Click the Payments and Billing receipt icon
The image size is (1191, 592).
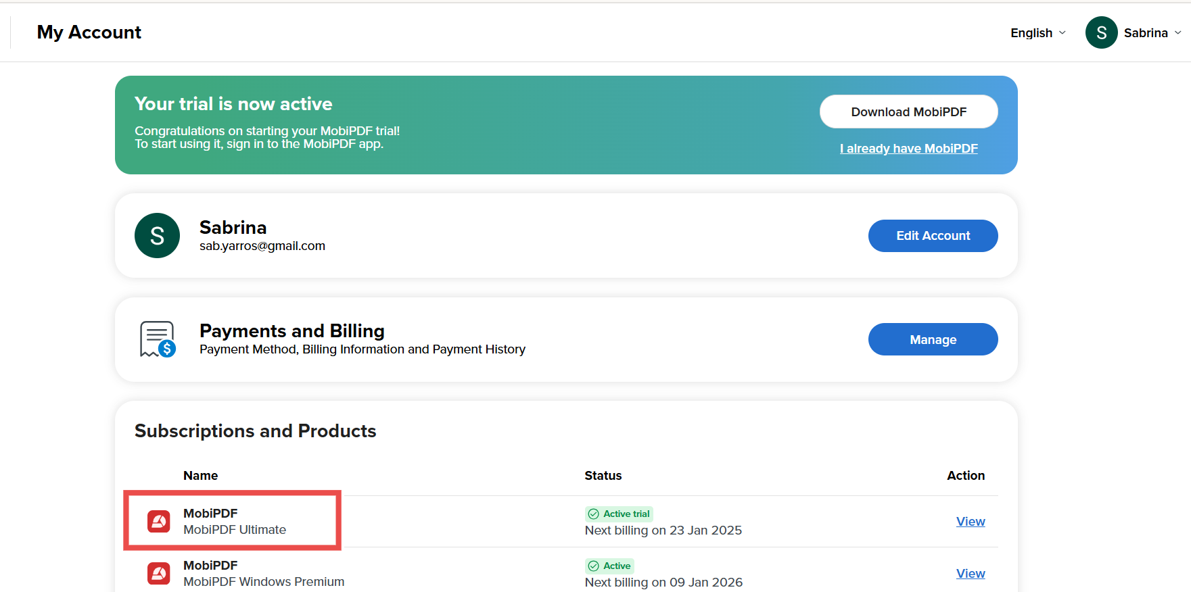click(x=158, y=339)
